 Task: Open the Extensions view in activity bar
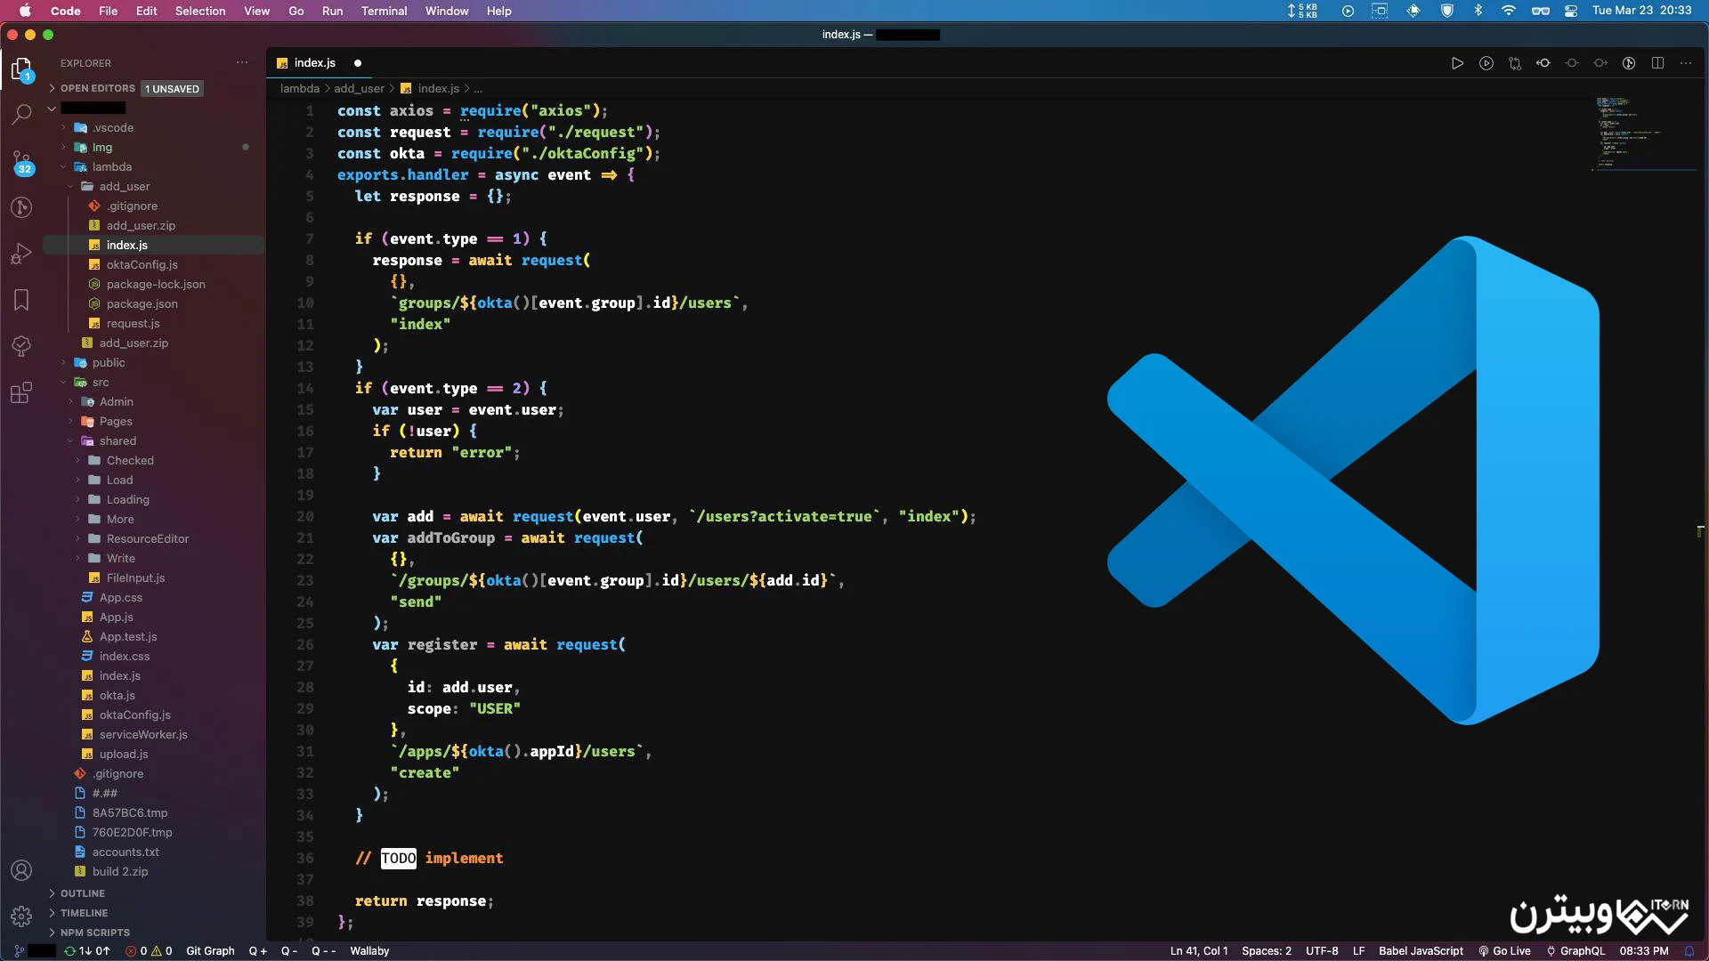click(x=21, y=392)
